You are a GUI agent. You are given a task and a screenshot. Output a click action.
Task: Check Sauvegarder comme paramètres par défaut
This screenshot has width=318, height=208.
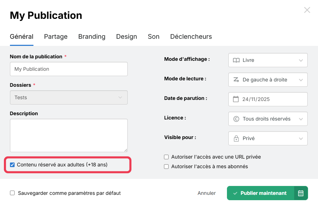pos(12,193)
